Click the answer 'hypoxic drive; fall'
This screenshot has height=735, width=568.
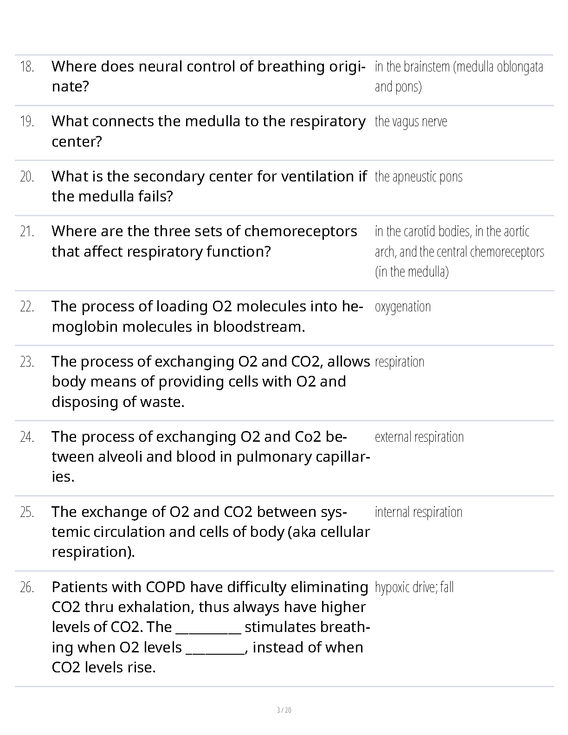pos(414,587)
